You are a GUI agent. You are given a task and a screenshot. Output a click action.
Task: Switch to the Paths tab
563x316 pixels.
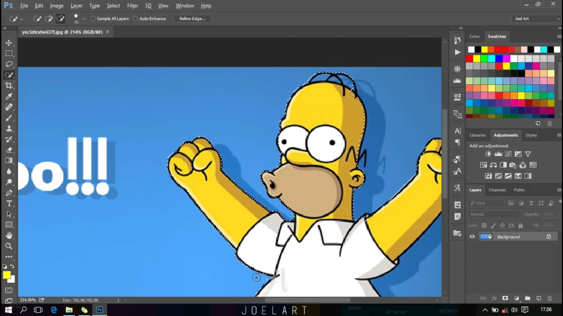tap(519, 190)
